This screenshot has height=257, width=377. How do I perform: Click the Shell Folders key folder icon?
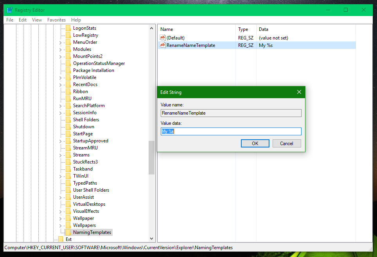(68, 119)
